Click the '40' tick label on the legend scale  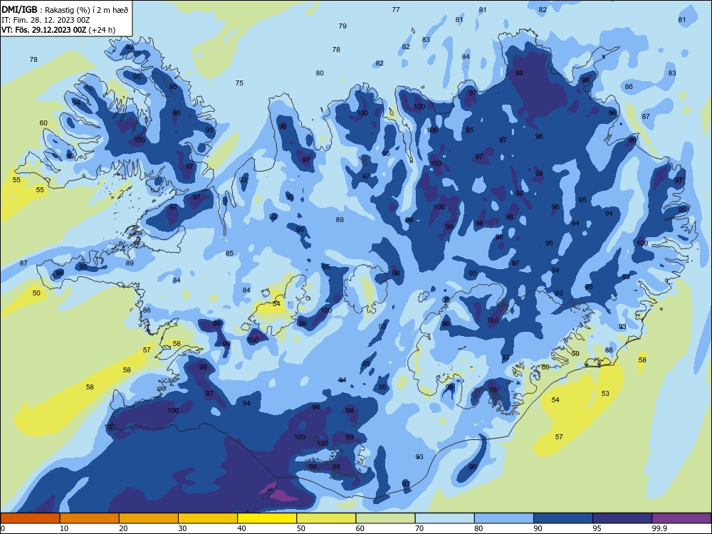[x=241, y=528]
